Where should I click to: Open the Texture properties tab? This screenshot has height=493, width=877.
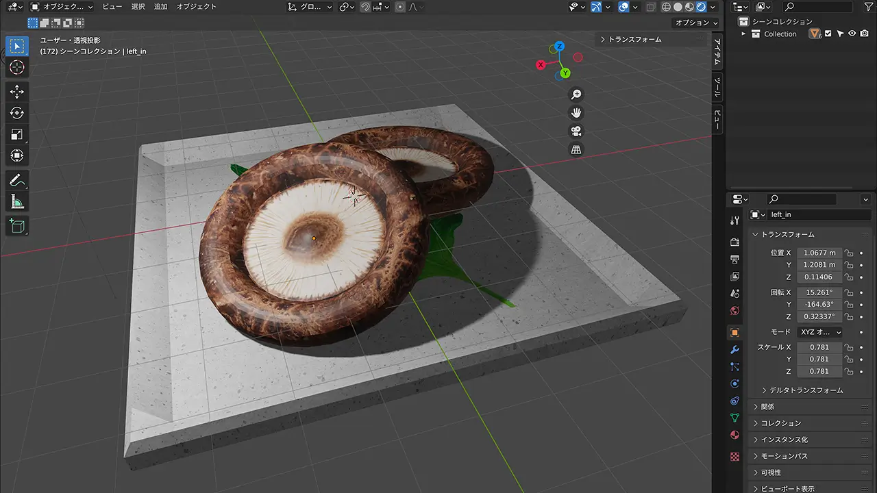coord(734,456)
